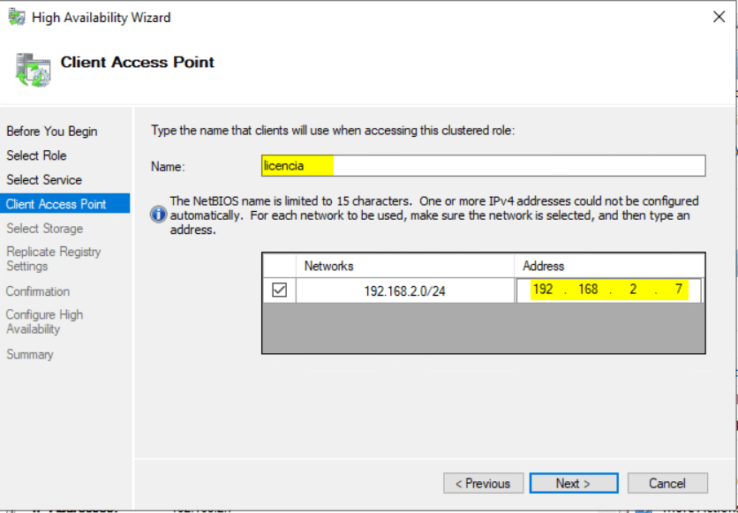Click the Previous button
Screen dimensions: 738x513
[x=483, y=483]
